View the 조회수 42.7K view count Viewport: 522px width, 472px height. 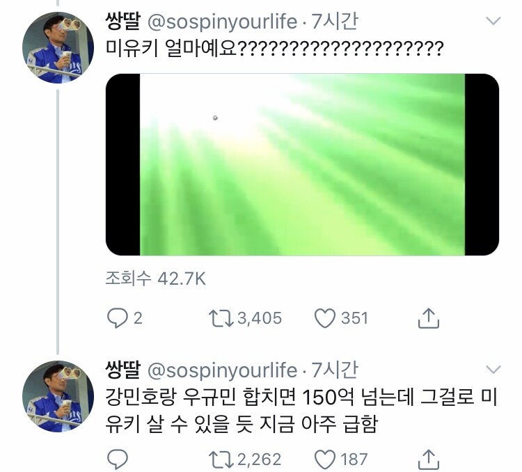pyautogui.click(x=155, y=278)
